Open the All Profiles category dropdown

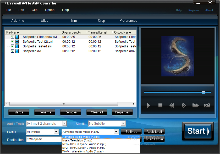pos(56,132)
